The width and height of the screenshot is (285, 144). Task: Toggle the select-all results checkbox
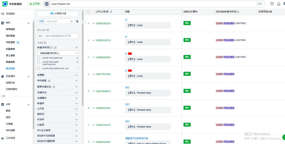tap(88, 12)
